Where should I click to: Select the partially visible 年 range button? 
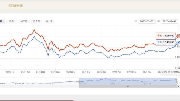coord(2,21)
